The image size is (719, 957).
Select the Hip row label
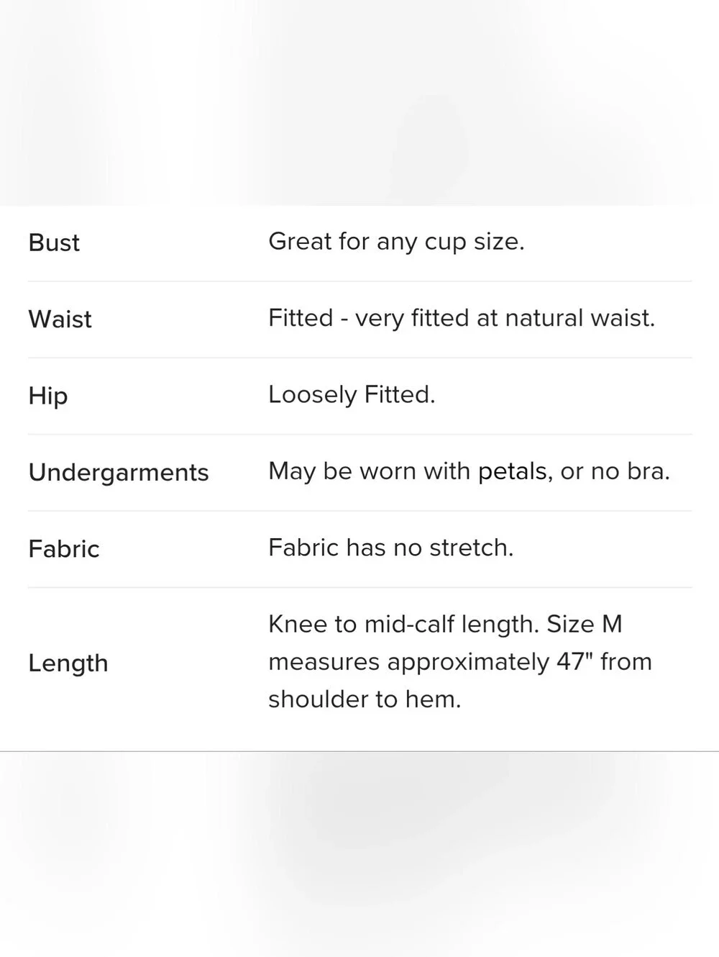click(x=48, y=396)
